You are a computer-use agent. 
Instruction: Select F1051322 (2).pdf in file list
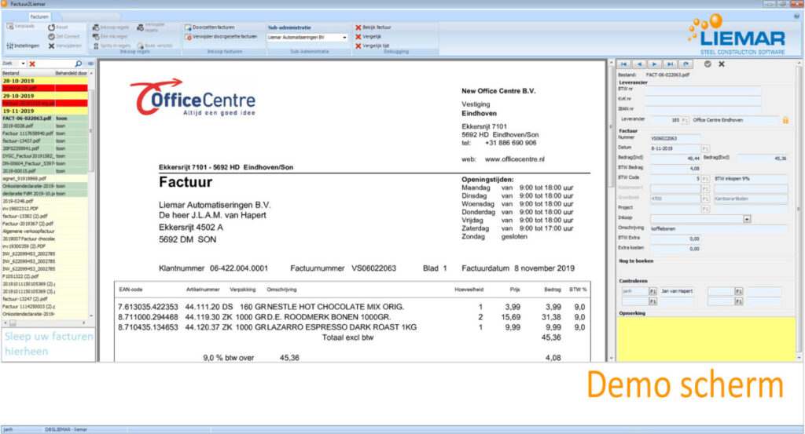[x=45, y=276]
